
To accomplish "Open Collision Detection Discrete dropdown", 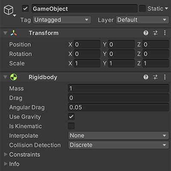I will click(118, 145).
